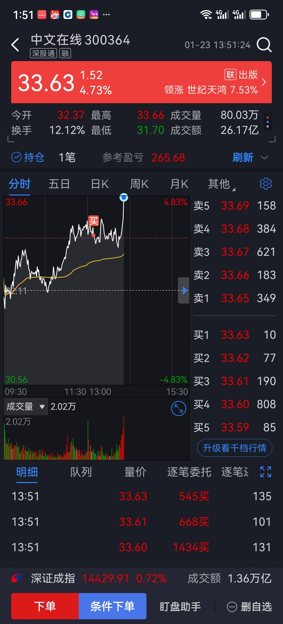Tap the Wi-Fi status icon
This screenshot has height=624, width=283.
point(206,15)
